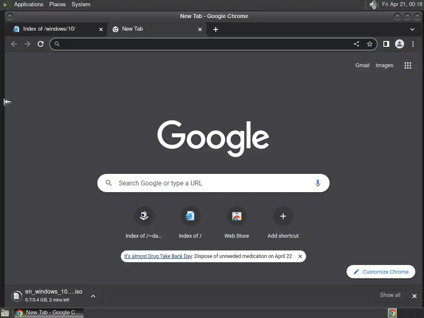Click the show desktop icon in the bottom panel
The width and height of the screenshot is (424, 318).
coord(5,313)
